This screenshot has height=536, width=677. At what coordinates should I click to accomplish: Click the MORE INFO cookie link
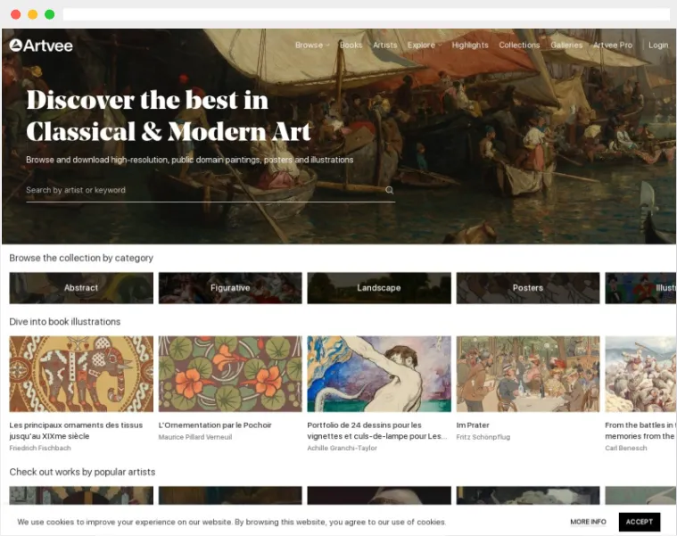pos(588,522)
